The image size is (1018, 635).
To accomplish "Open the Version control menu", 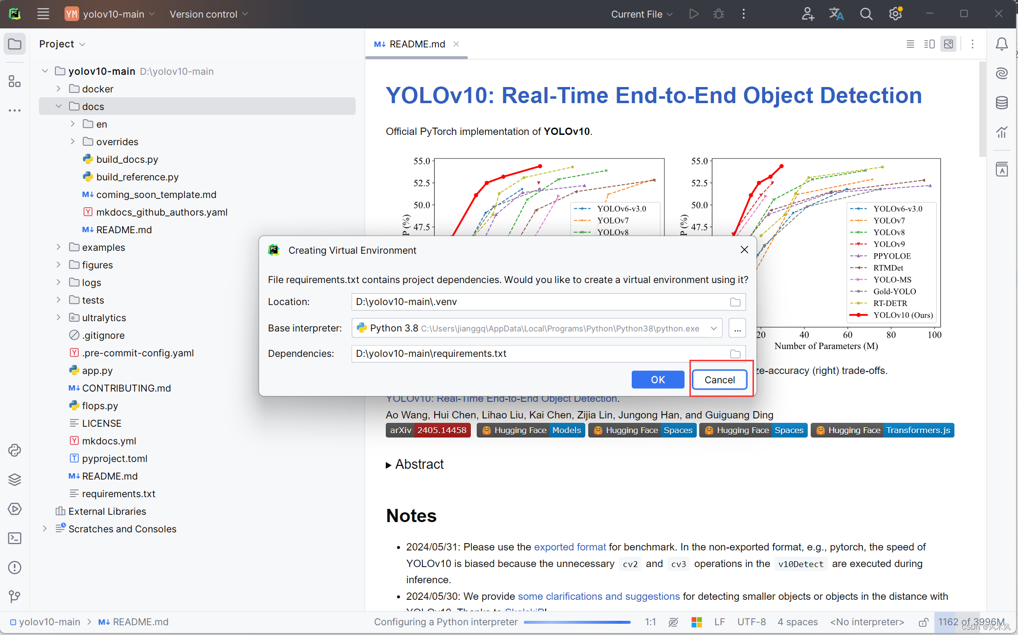I will click(x=209, y=14).
